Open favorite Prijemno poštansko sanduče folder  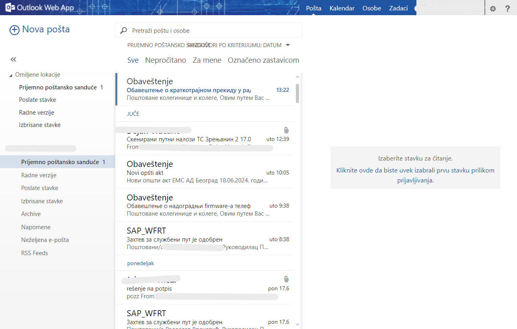click(57, 87)
